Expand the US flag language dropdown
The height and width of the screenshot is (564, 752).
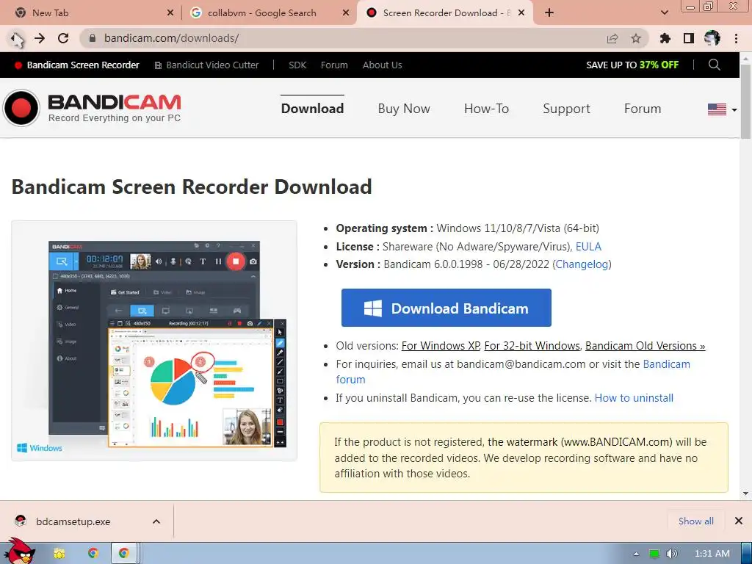click(723, 110)
